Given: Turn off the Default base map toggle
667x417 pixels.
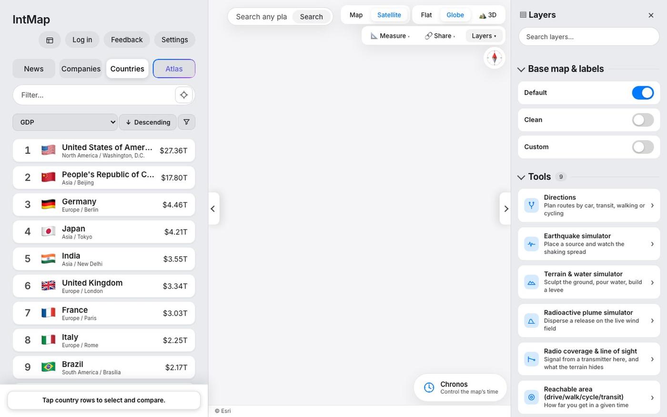Looking at the screenshot, I should (643, 93).
